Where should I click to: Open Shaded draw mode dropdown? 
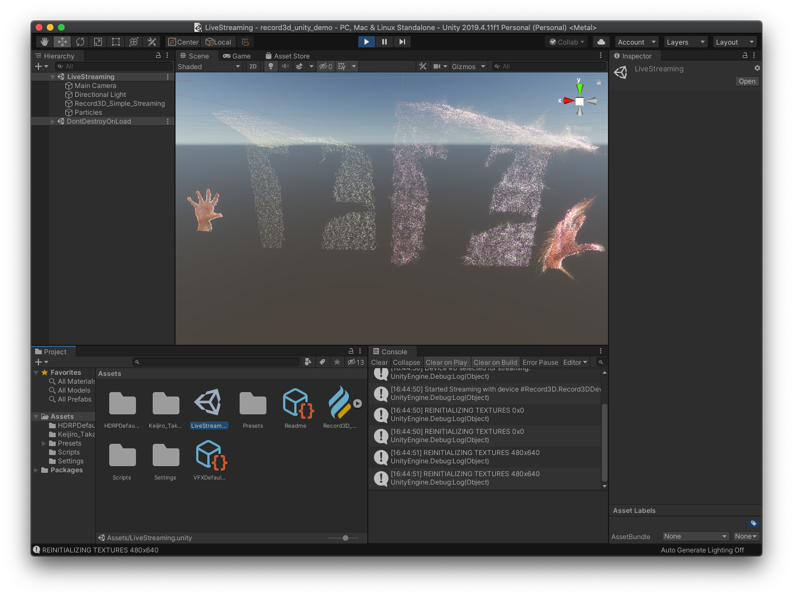[209, 66]
